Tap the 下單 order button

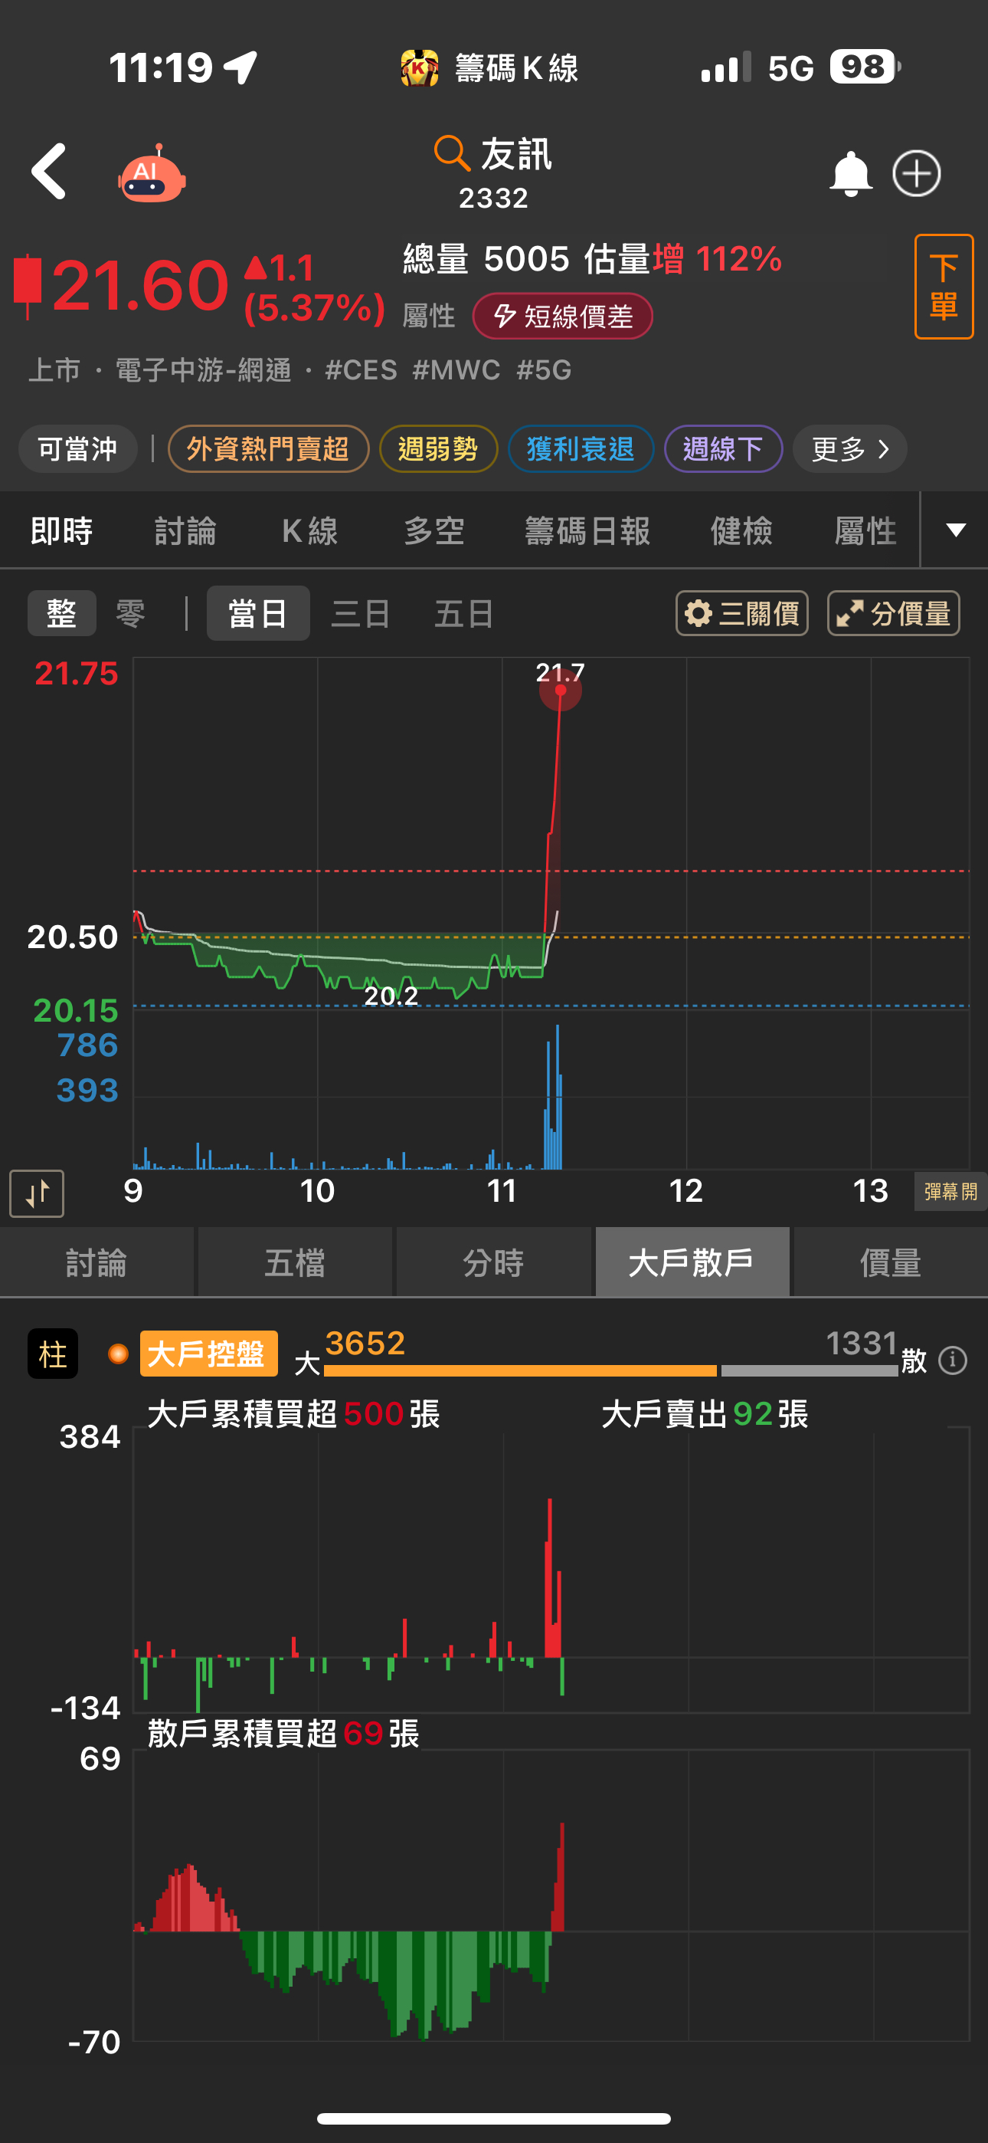(x=944, y=287)
